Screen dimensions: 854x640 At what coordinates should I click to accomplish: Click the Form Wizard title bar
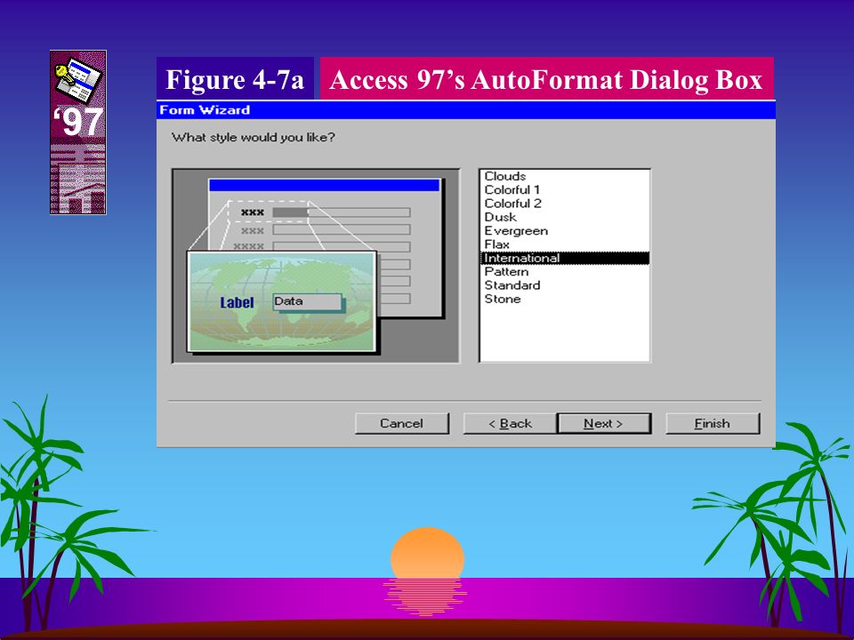click(x=465, y=110)
